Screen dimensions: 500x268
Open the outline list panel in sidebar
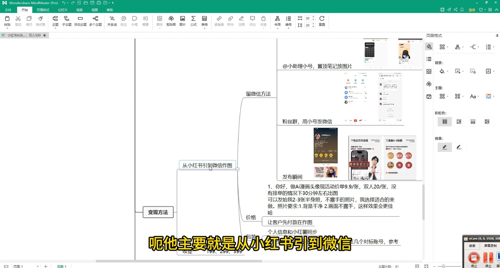click(429, 59)
